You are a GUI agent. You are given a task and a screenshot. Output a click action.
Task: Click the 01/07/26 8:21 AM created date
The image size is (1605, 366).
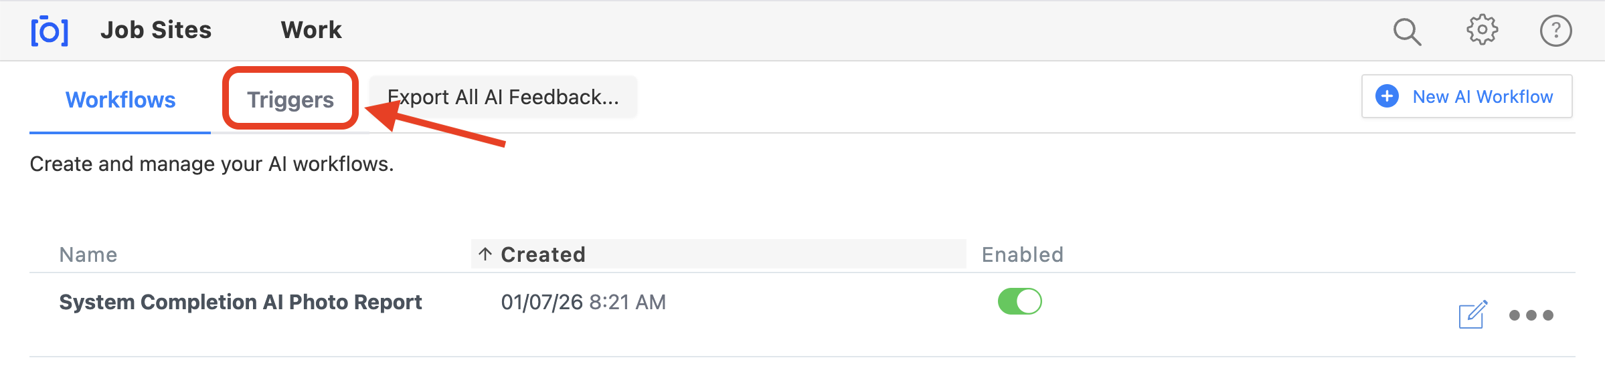click(x=583, y=302)
